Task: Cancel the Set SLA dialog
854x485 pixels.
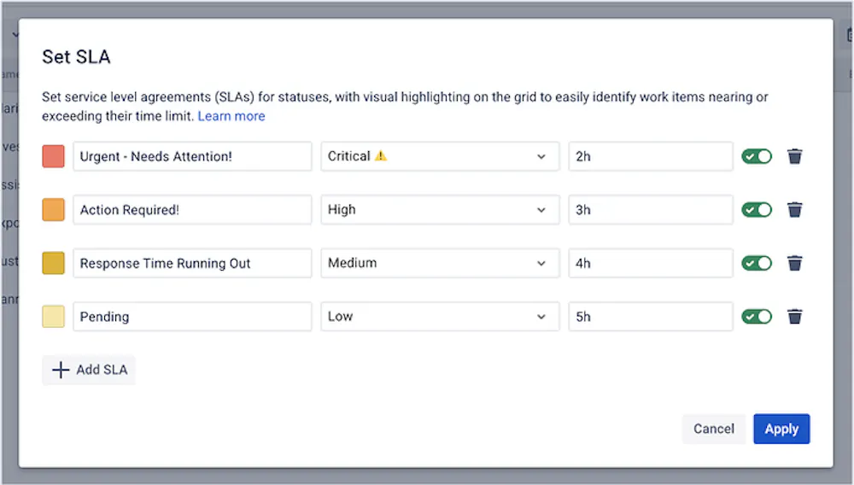Action: pyautogui.click(x=714, y=429)
